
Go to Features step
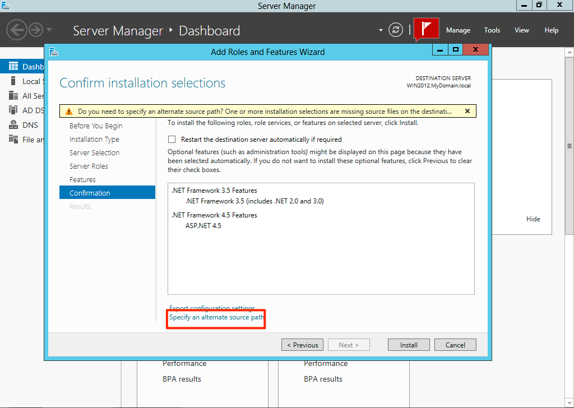coord(82,180)
